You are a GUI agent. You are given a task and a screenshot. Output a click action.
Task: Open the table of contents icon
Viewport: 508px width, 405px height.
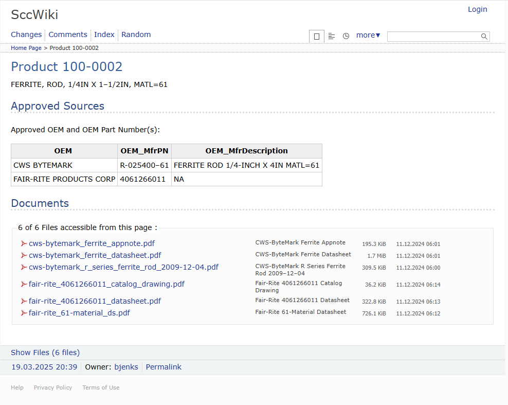pyautogui.click(x=332, y=36)
